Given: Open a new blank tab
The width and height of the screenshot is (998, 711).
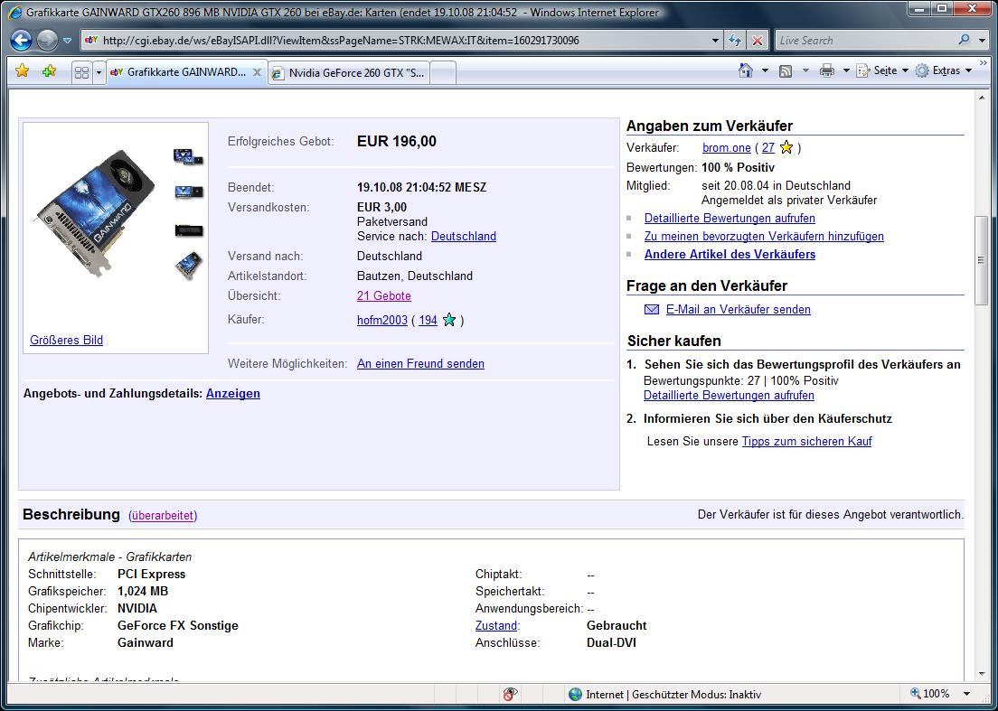Looking at the screenshot, I should (x=443, y=72).
